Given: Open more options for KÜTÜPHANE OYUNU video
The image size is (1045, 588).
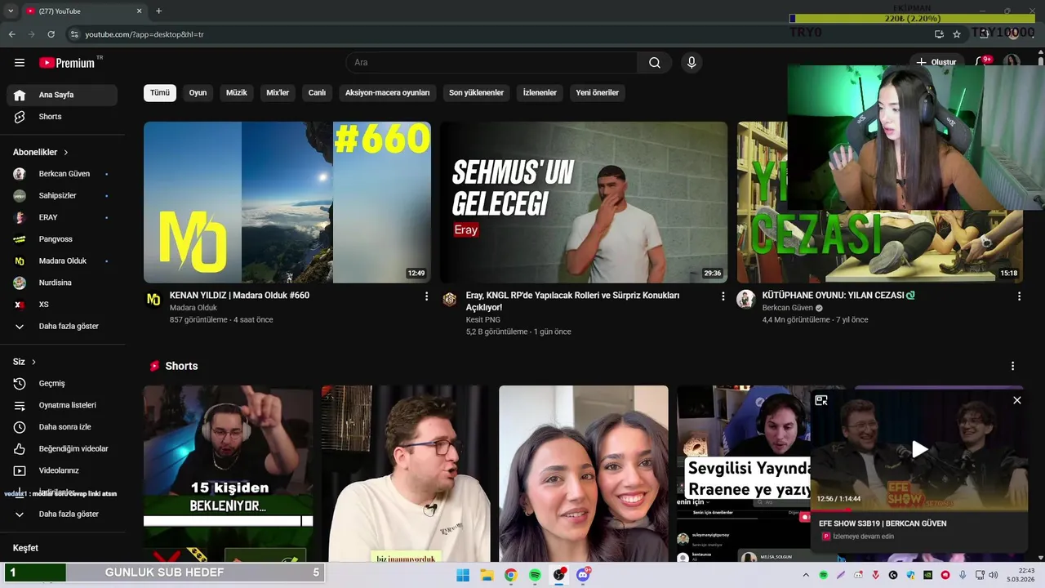Looking at the screenshot, I should (x=1019, y=296).
